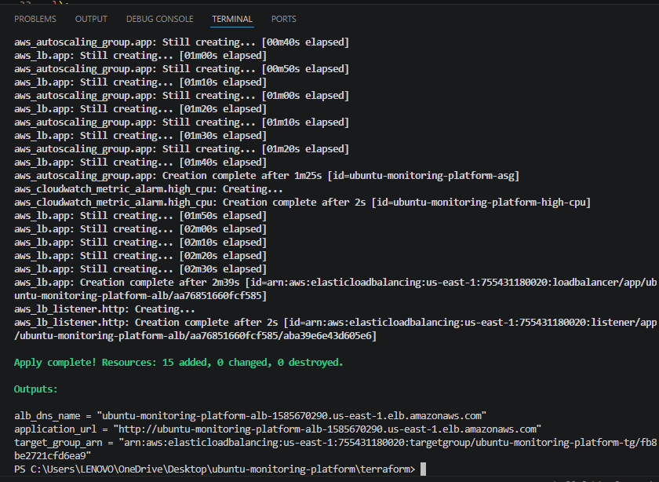Screen dimensions: 659x482
Task: Click 'aws_autoscaling_group.app: Still creating... [00m40s elapsed]' line
Action: pos(181,42)
